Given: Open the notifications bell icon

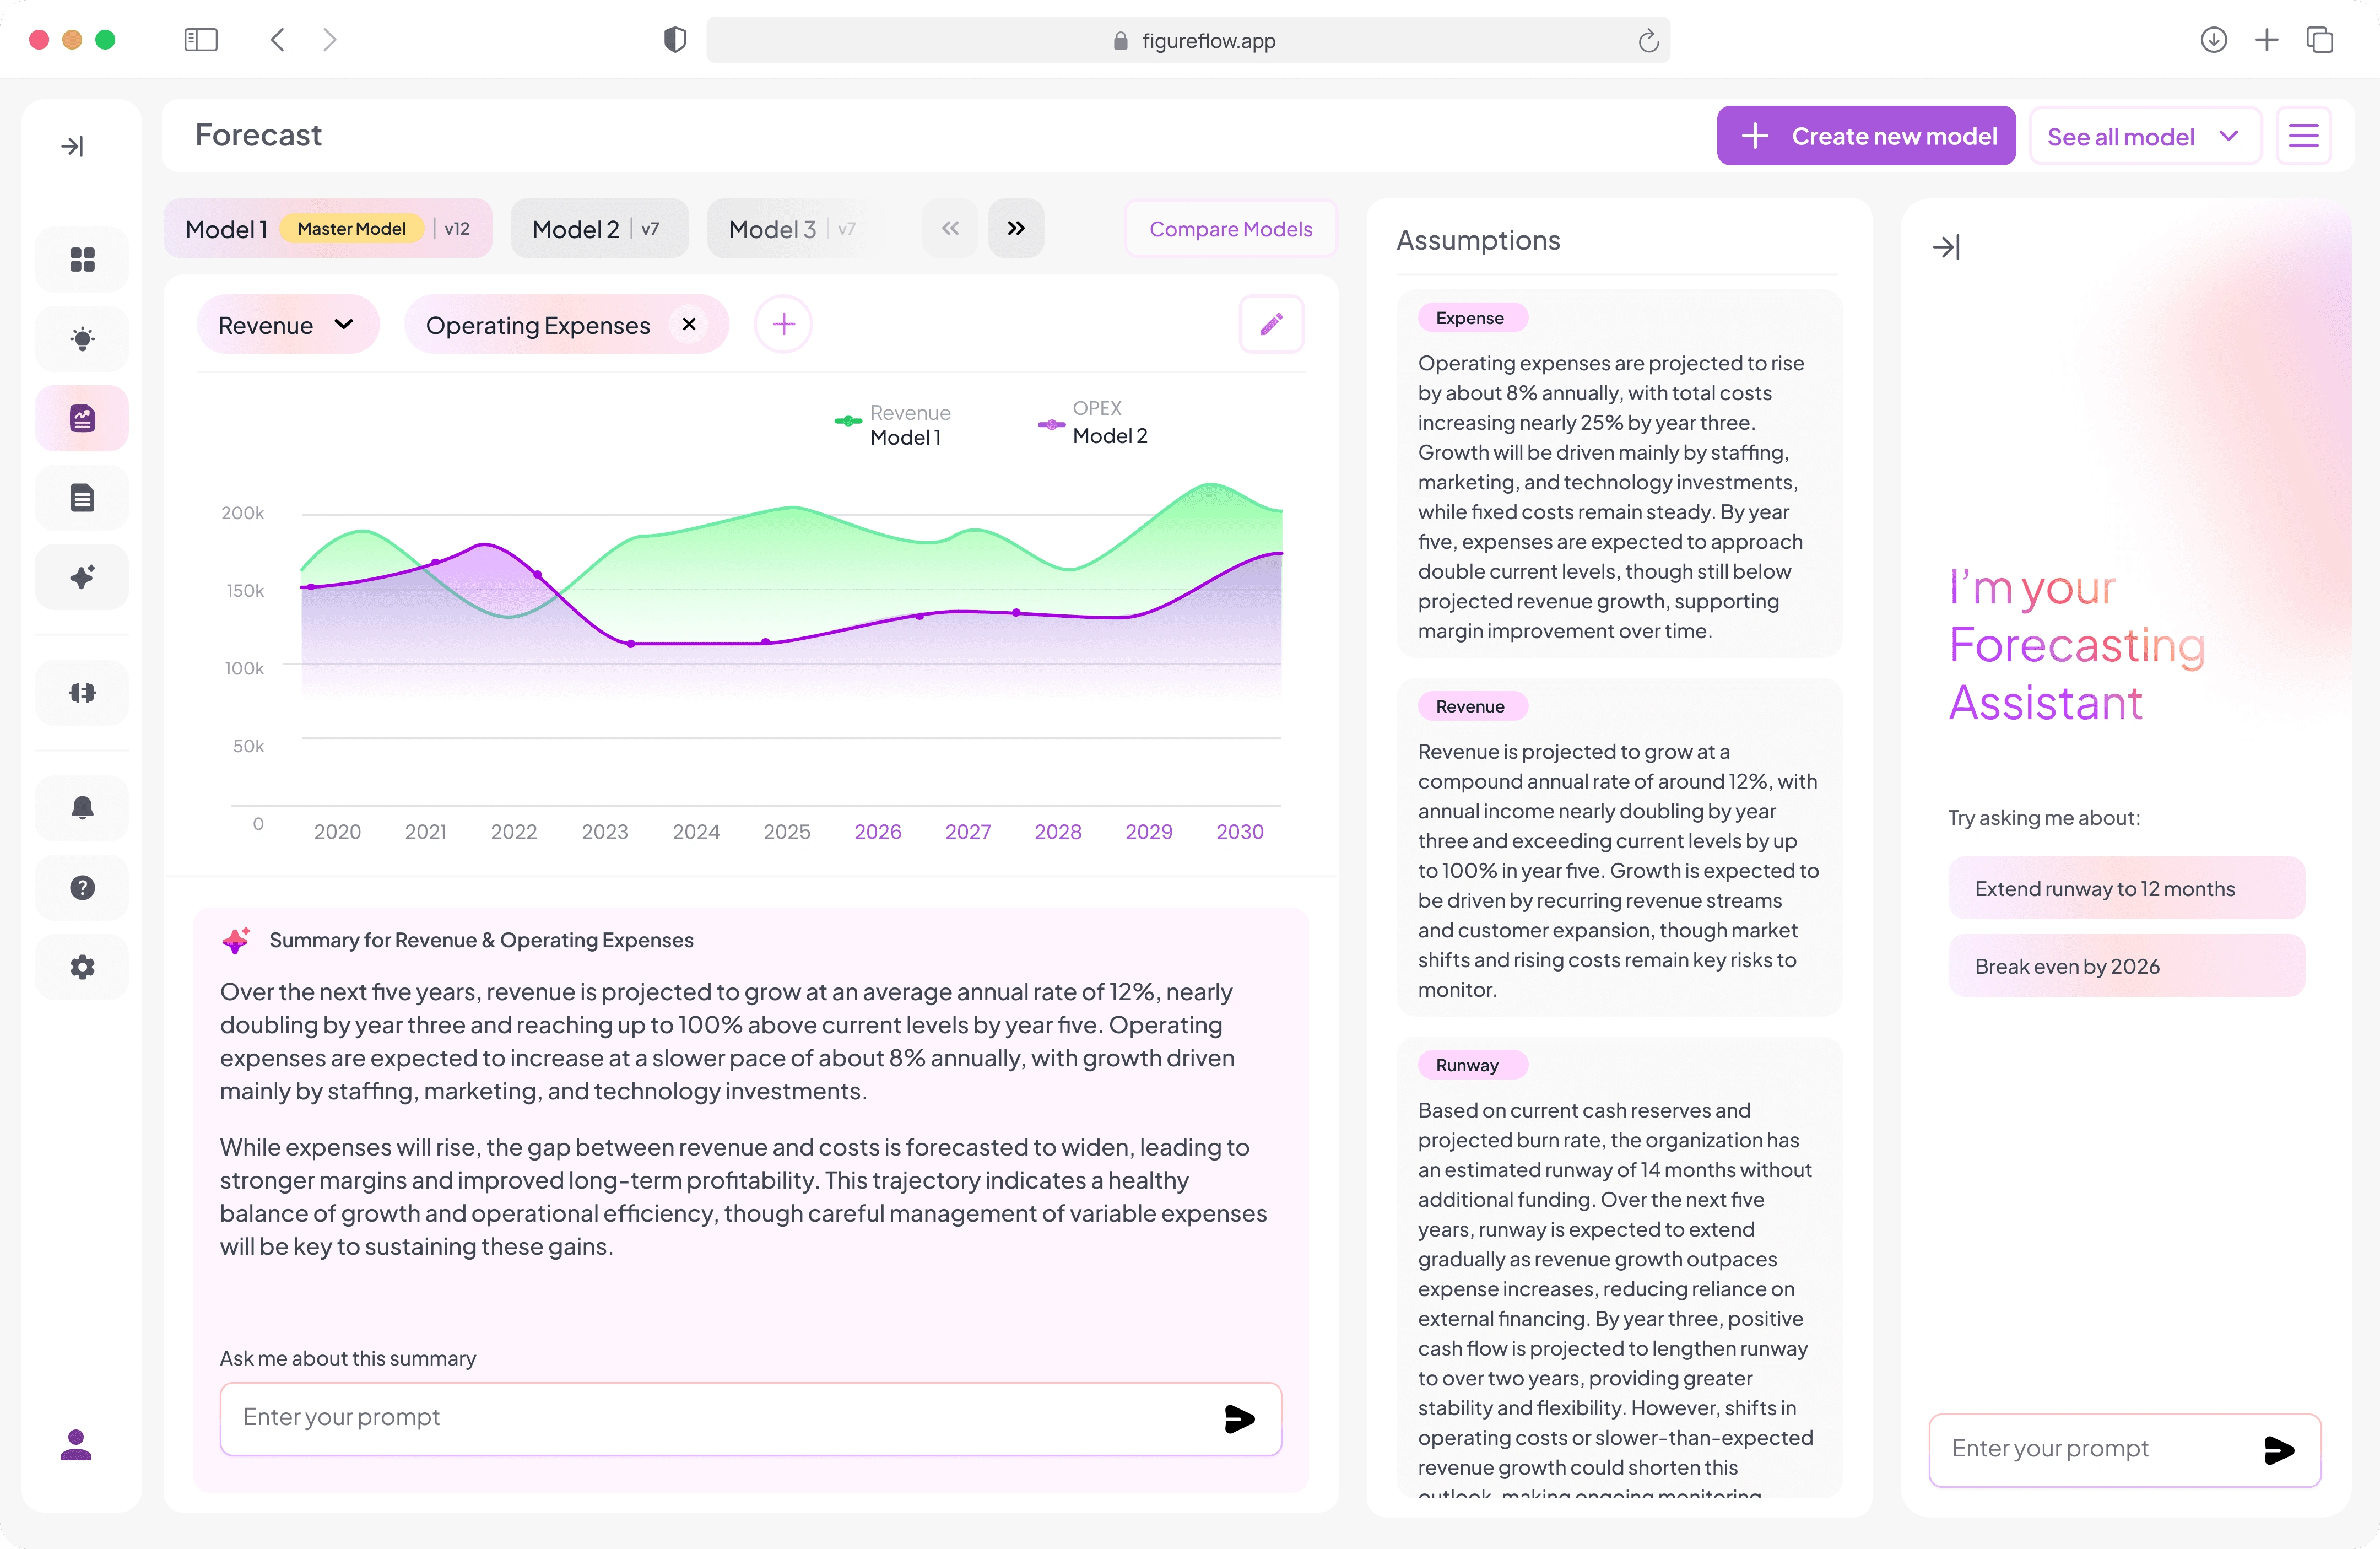Looking at the screenshot, I should pyautogui.click(x=82, y=808).
